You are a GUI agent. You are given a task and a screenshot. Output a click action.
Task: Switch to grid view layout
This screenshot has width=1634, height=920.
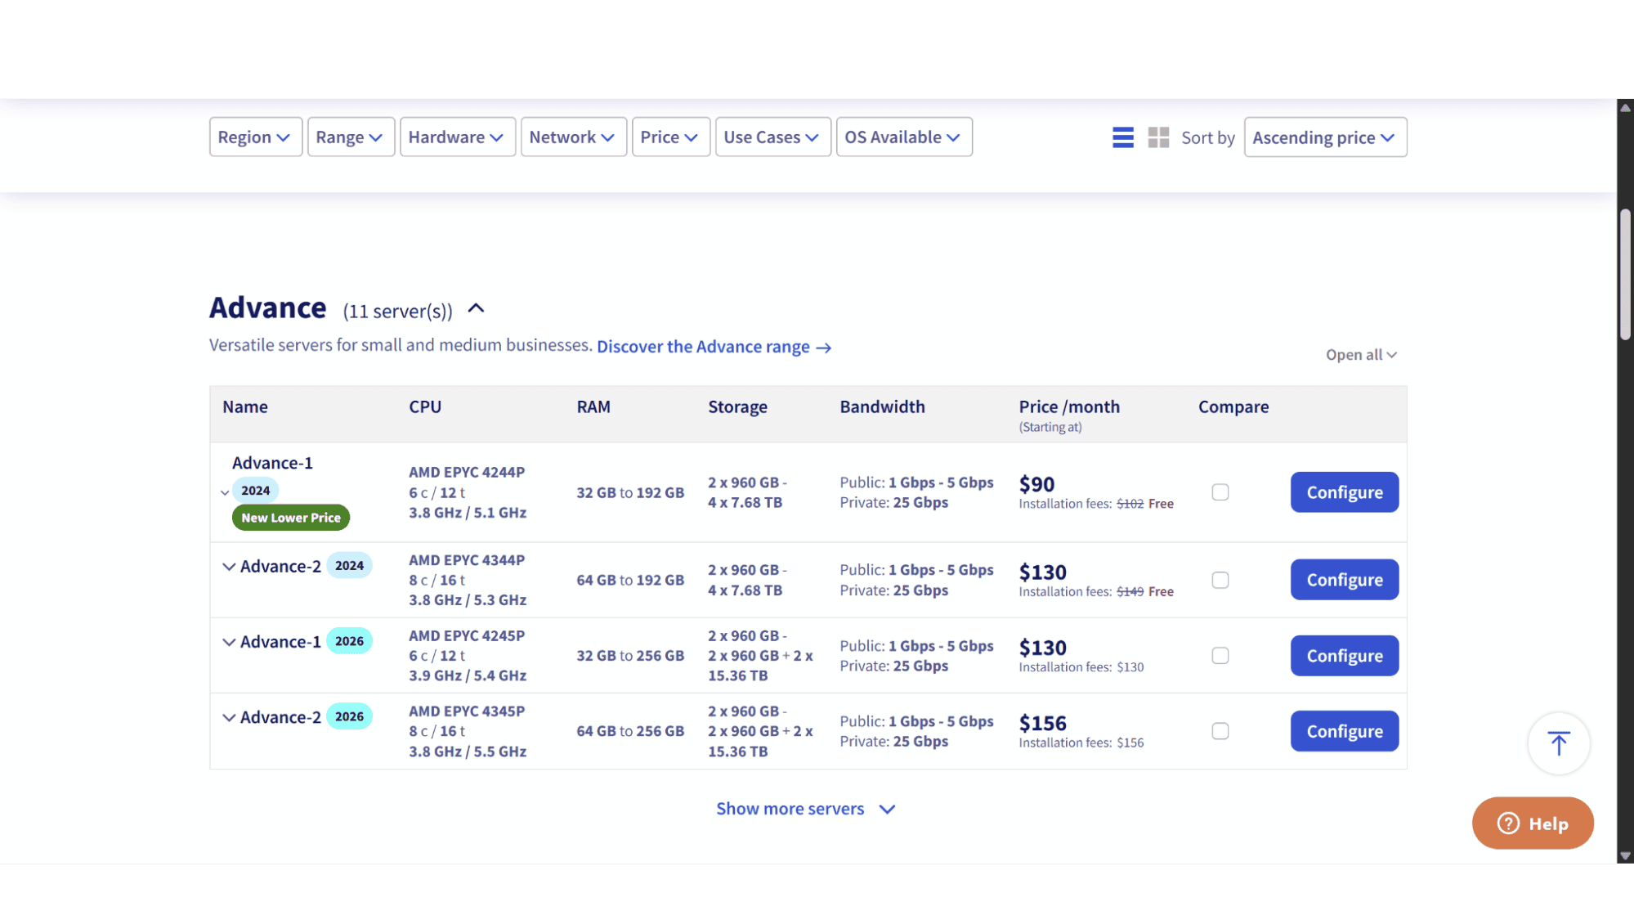[x=1158, y=137]
